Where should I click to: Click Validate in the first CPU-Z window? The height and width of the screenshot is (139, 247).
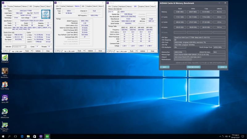coord(38,51)
